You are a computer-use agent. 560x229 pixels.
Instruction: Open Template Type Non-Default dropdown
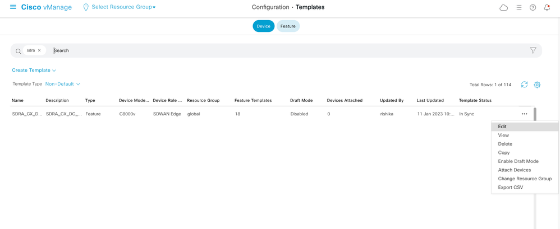(x=62, y=84)
